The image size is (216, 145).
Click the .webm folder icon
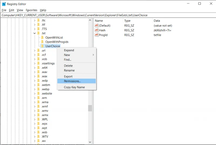[x=39, y=85]
